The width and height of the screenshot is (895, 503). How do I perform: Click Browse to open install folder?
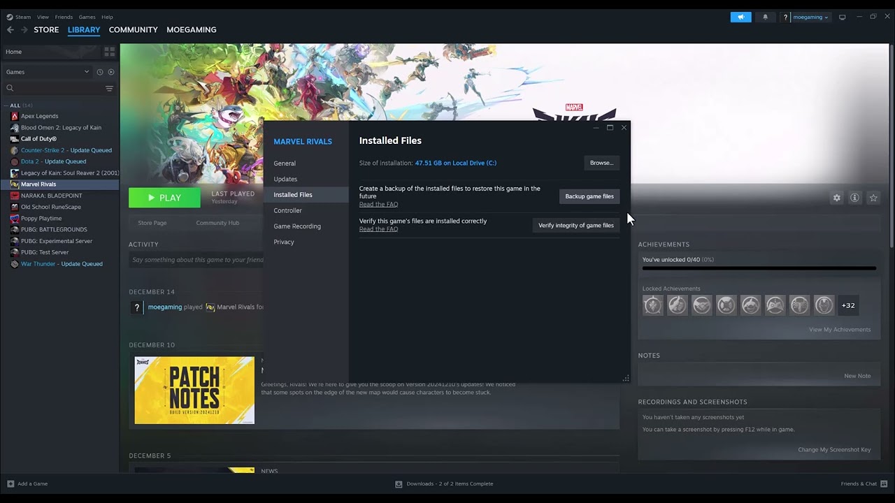coord(601,163)
